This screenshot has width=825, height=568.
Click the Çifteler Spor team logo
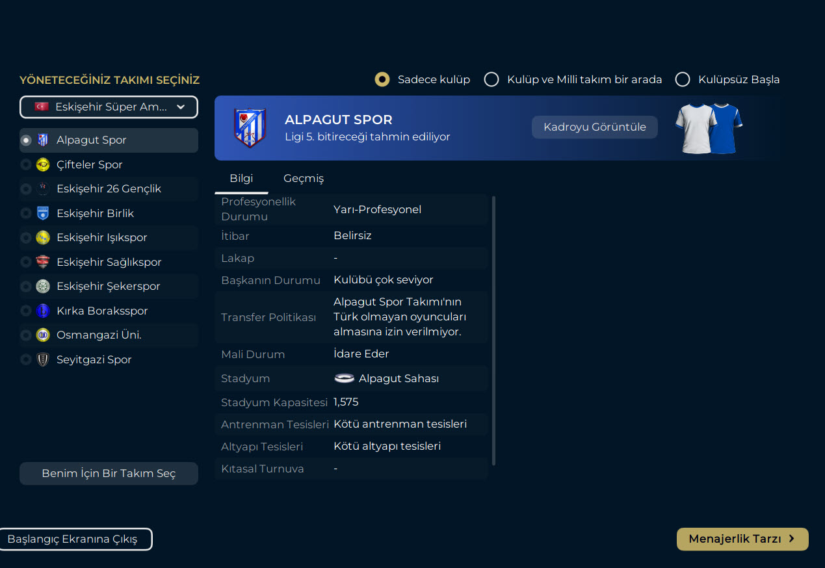(x=43, y=164)
